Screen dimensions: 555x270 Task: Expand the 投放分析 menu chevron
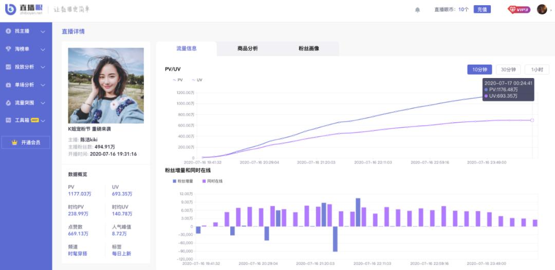click(x=43, y=67)
